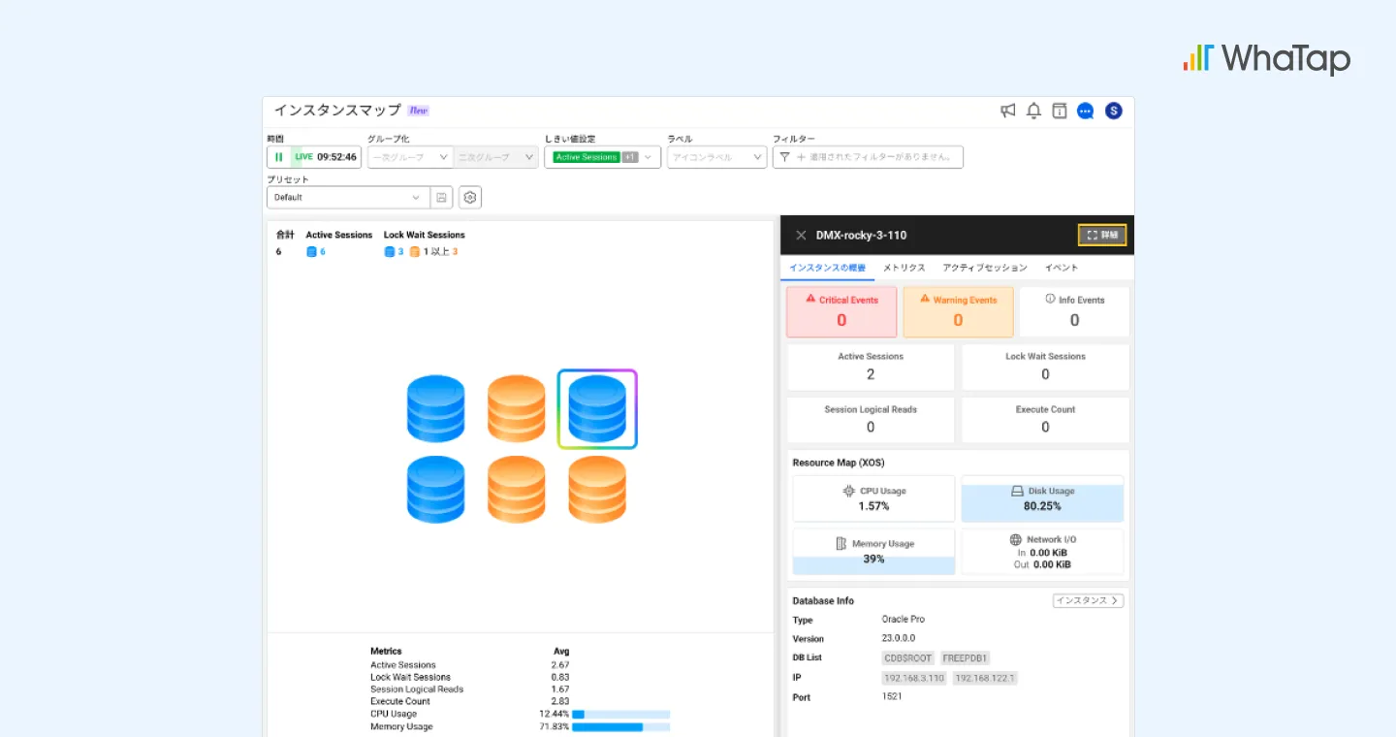Click the Network I/O tile
This screenshot has height=737, width=1396.
coord(1042,551)
